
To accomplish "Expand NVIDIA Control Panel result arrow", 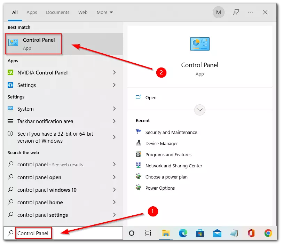I will (114, 72).
